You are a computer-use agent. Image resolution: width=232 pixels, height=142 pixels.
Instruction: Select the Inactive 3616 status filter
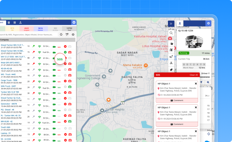click(x=40, y=29)
